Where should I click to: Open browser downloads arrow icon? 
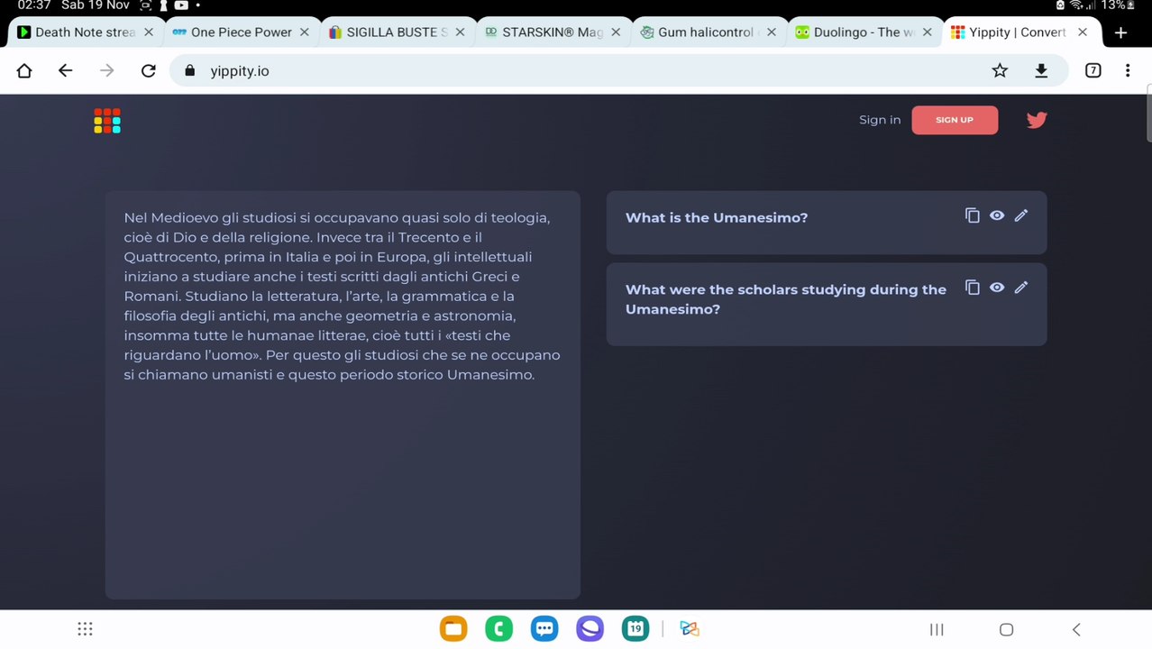coord(1041,70)
